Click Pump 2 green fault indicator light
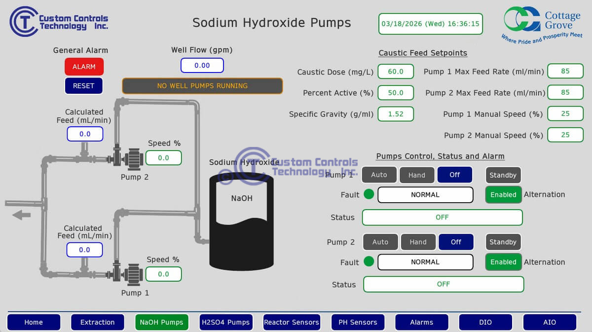 [x=369, y=262]
